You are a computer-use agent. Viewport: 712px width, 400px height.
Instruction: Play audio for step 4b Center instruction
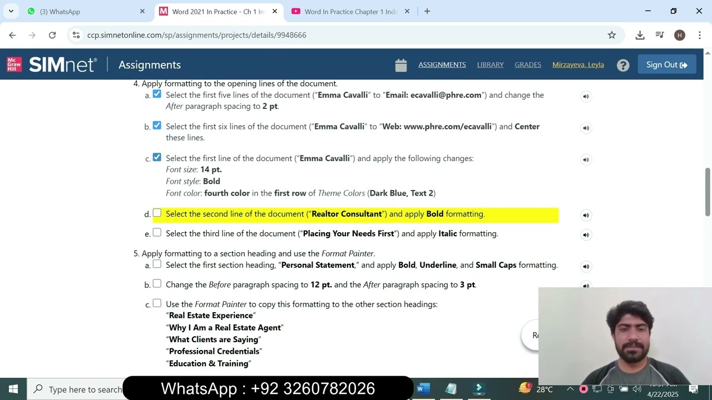(x=586, y=128)
